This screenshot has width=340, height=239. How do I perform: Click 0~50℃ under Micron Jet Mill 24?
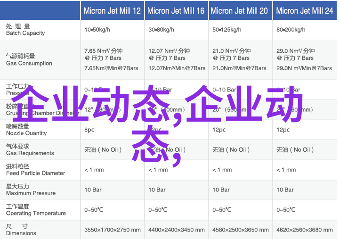pyautogui.click(x=286, y=210)
